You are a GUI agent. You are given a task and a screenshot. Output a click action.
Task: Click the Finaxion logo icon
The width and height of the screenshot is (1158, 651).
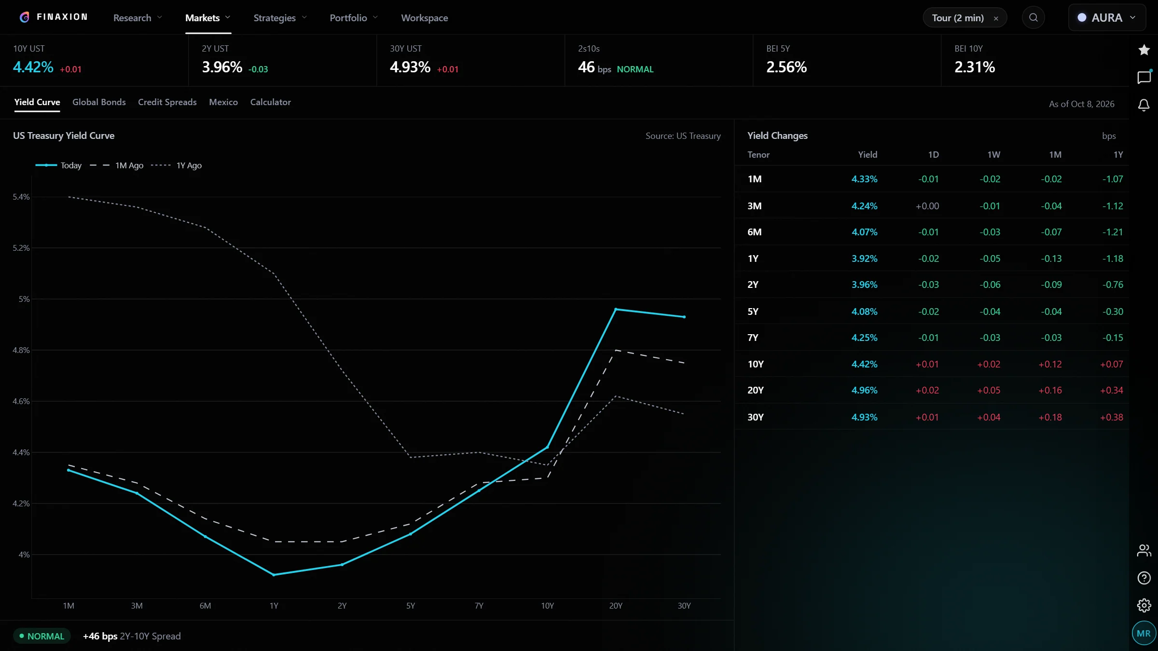tap(25, 17)
